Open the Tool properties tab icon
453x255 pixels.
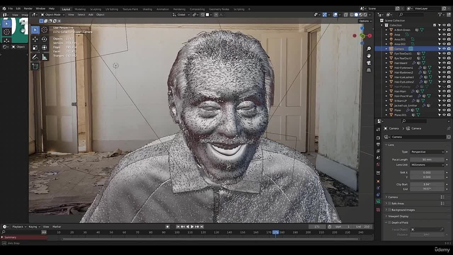pyautogui.click(x=378, y=129)
